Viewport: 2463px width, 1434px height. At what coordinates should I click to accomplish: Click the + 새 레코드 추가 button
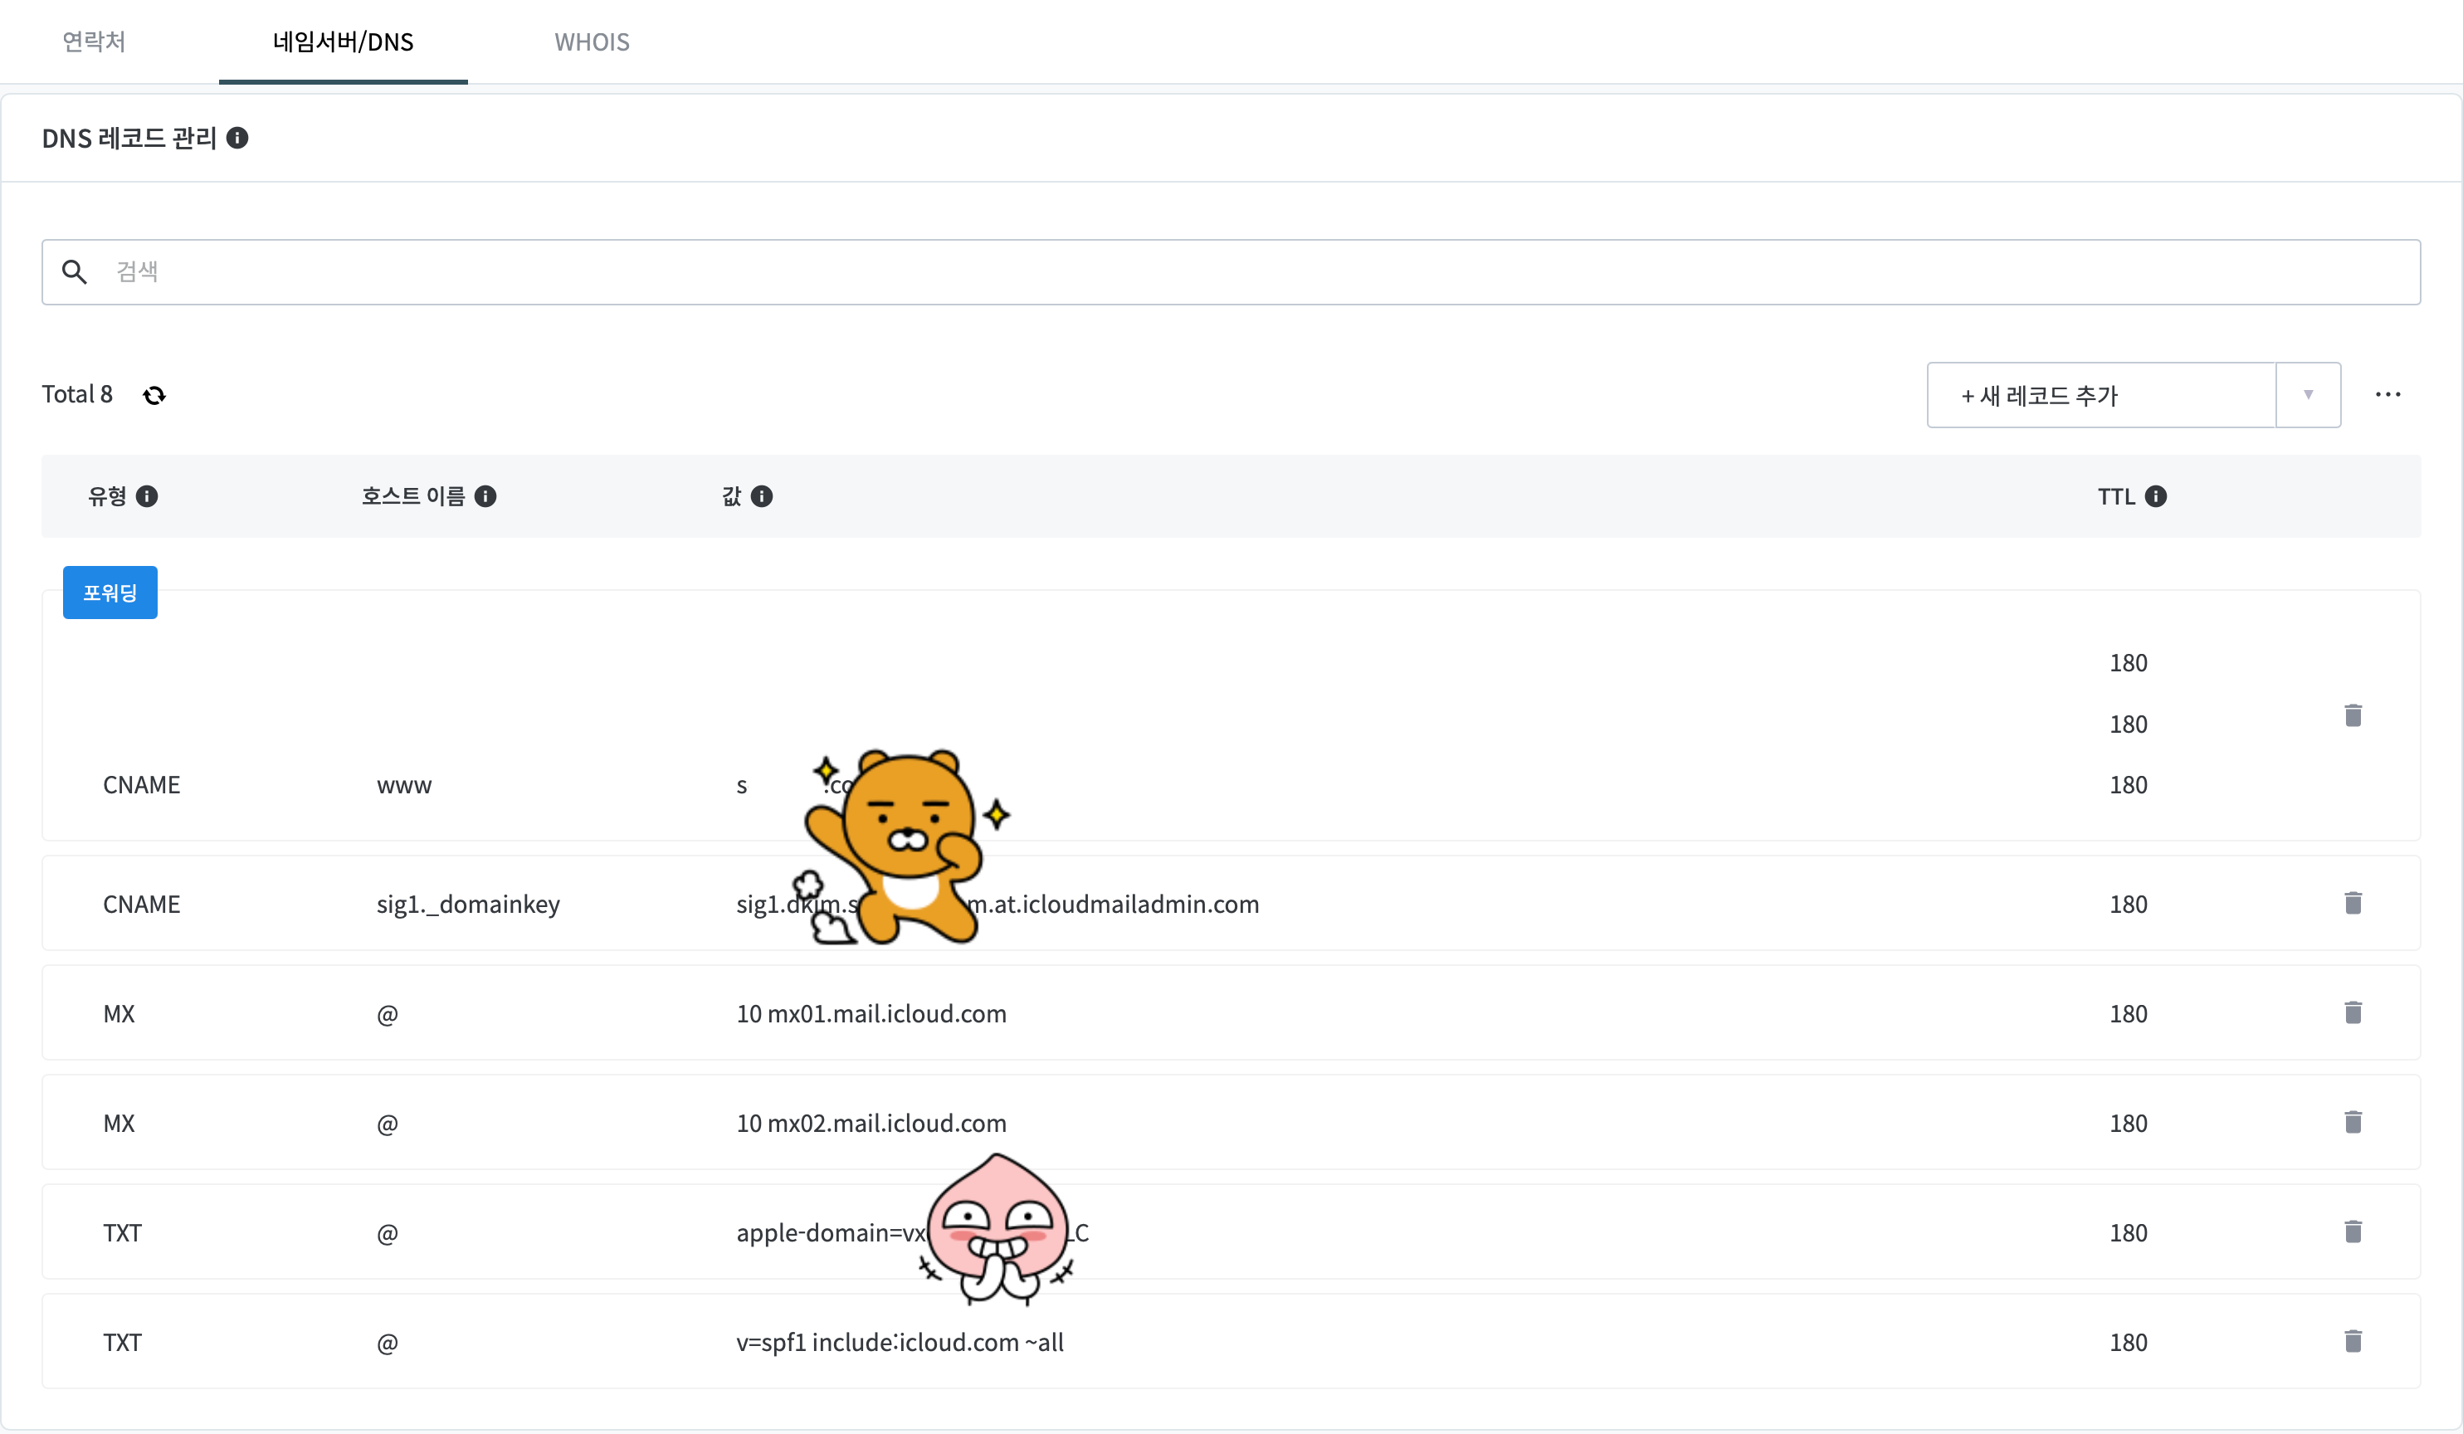click(x=2100, y=395)
